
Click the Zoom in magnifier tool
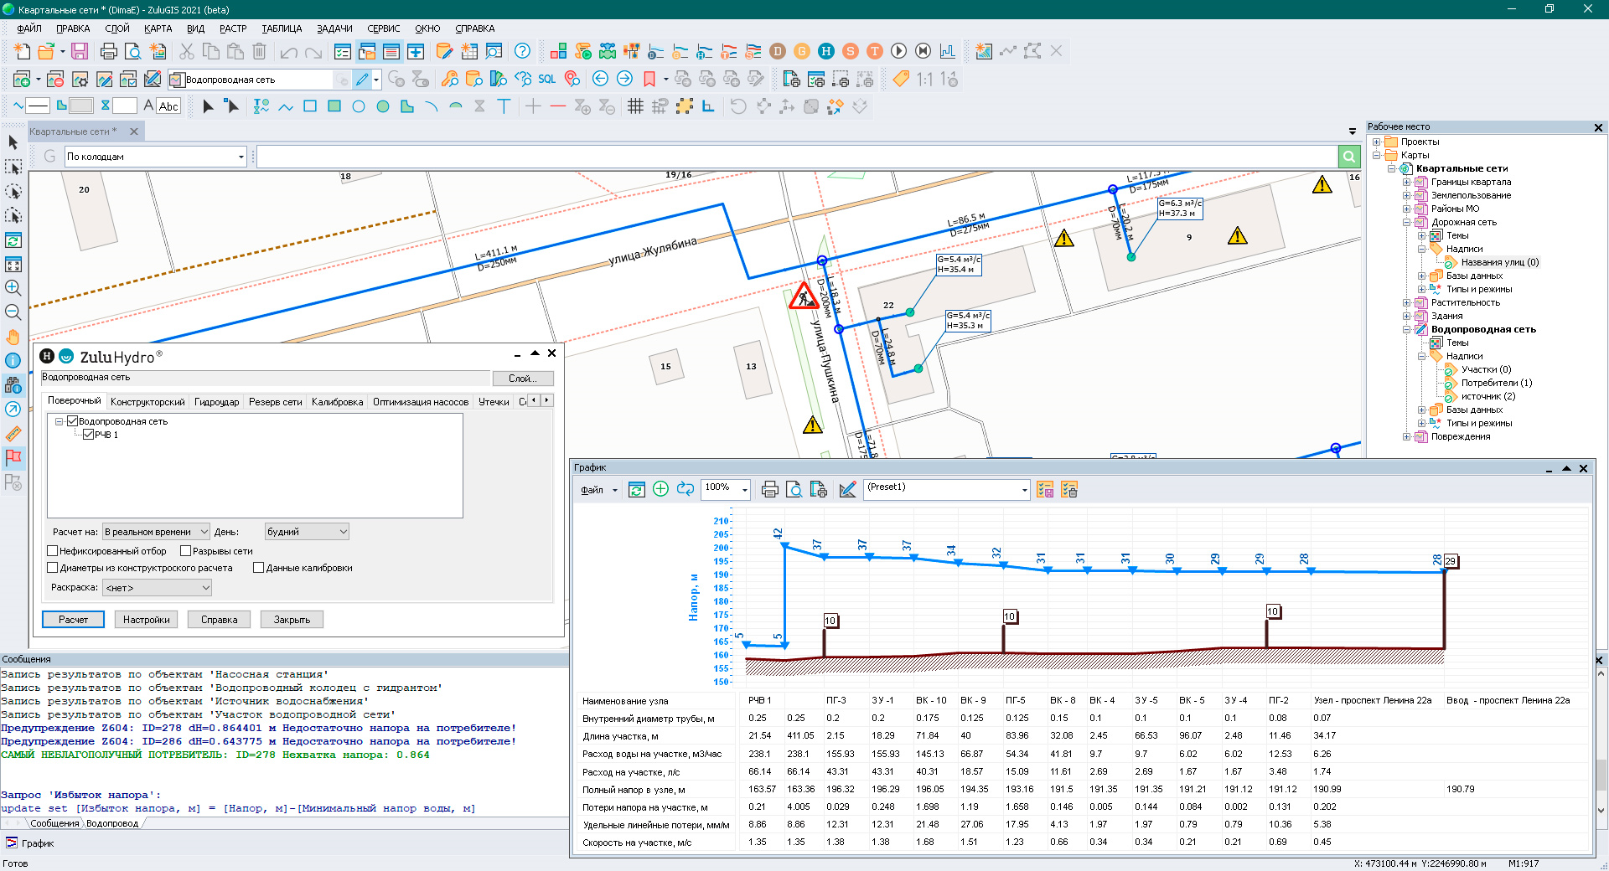13,288
